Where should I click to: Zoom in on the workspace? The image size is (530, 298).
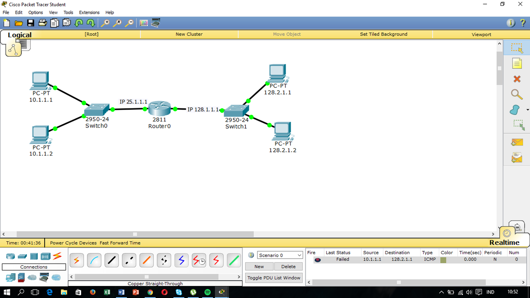click(x=105, y=23)
